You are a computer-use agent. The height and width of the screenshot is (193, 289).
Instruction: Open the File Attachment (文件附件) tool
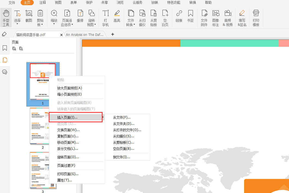(204, 18)
